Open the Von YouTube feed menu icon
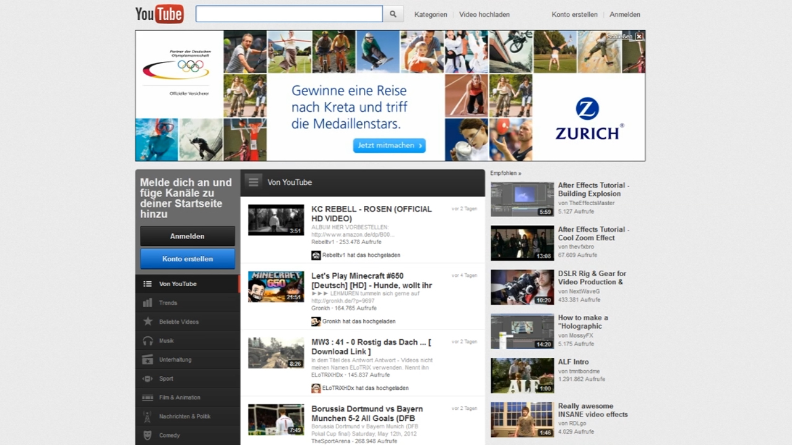The height and width of the screenshot is (445, 792). tap(253, 182)
